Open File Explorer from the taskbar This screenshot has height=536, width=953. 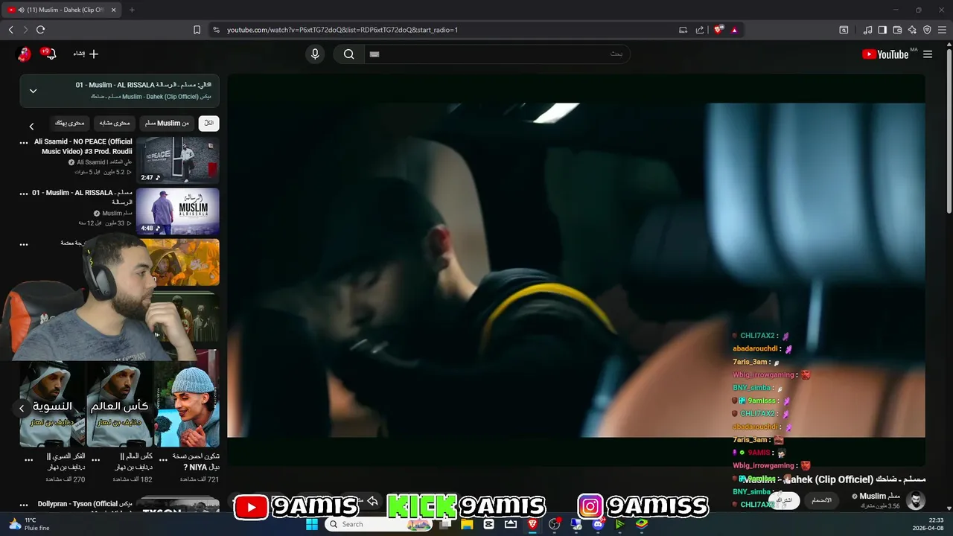467,524
